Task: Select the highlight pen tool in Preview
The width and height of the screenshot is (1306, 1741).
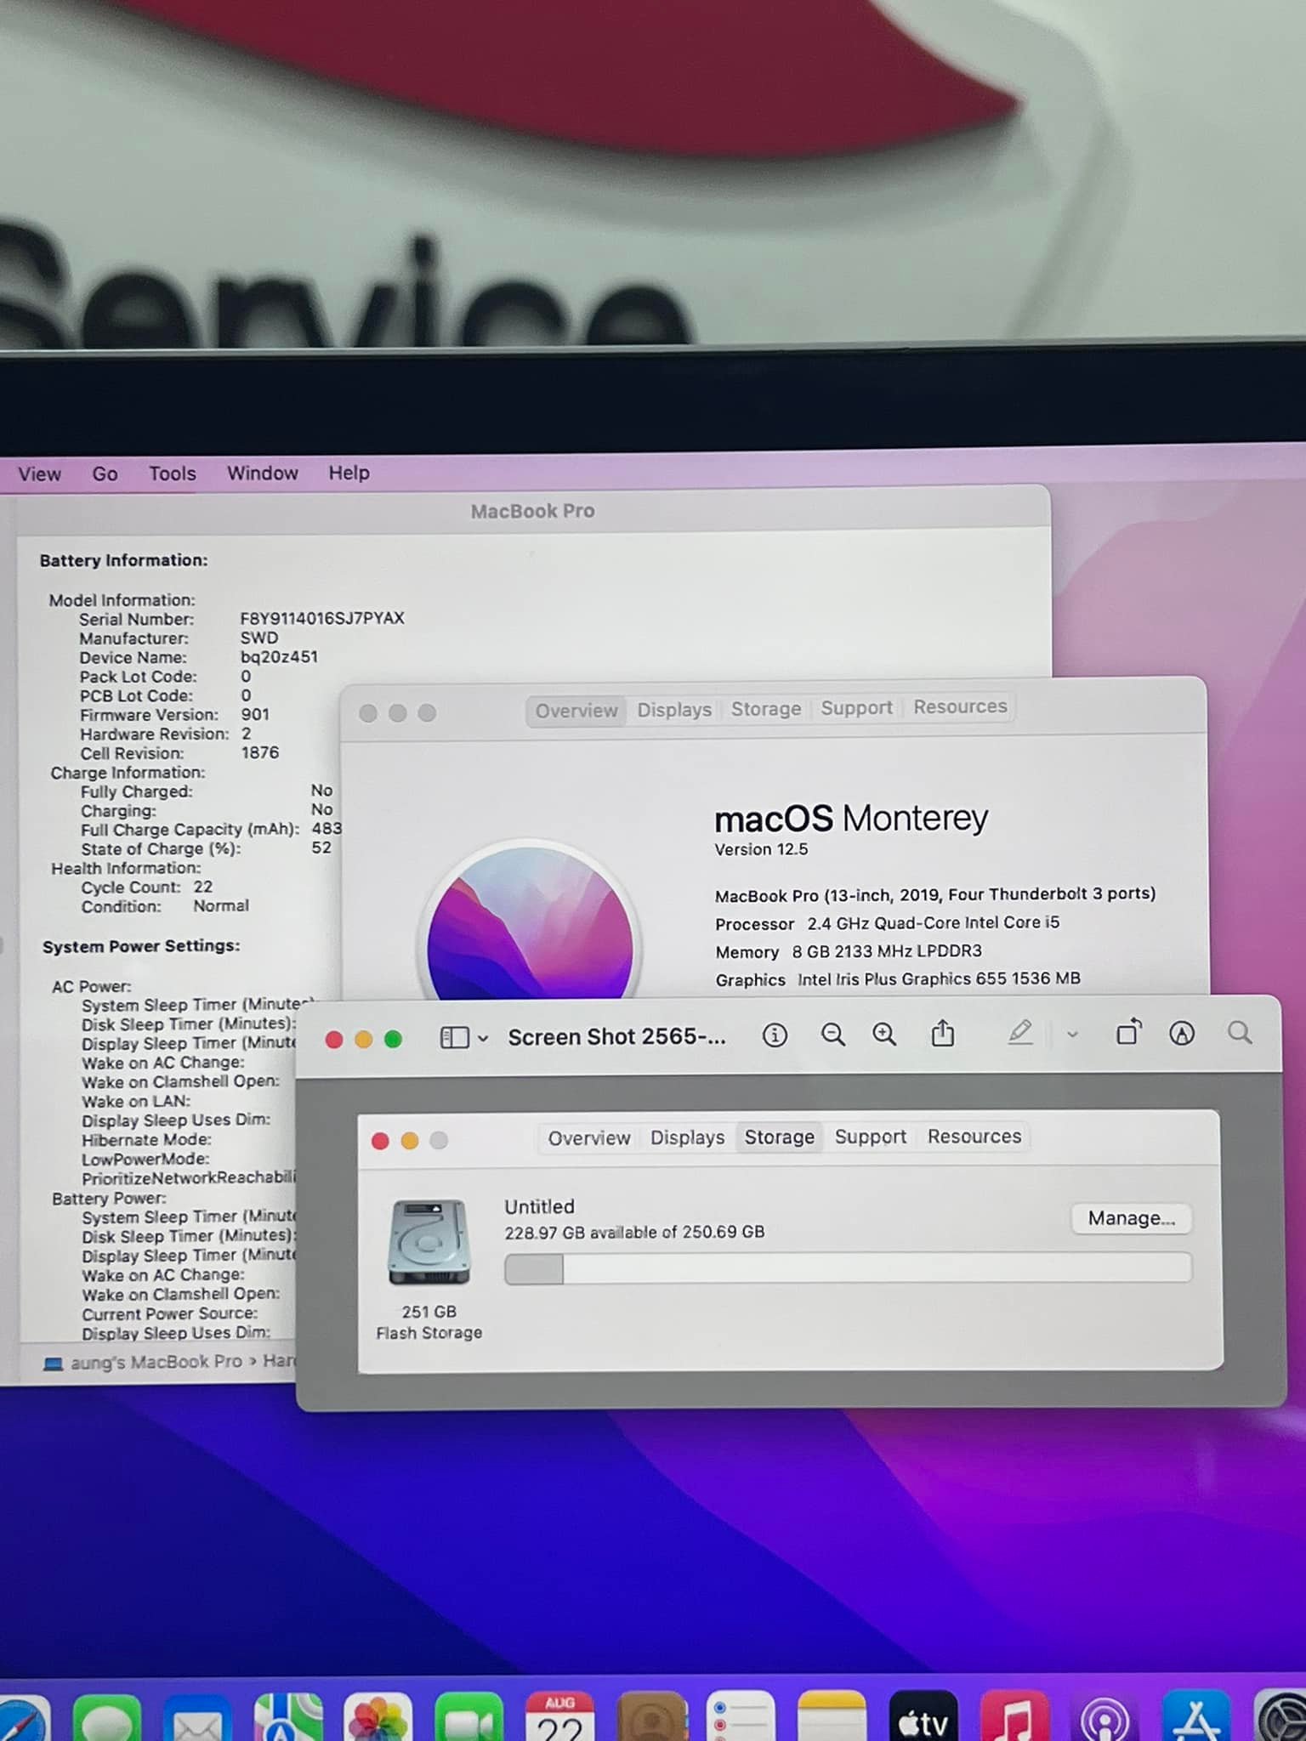Action: [x=1019, y=1034]
